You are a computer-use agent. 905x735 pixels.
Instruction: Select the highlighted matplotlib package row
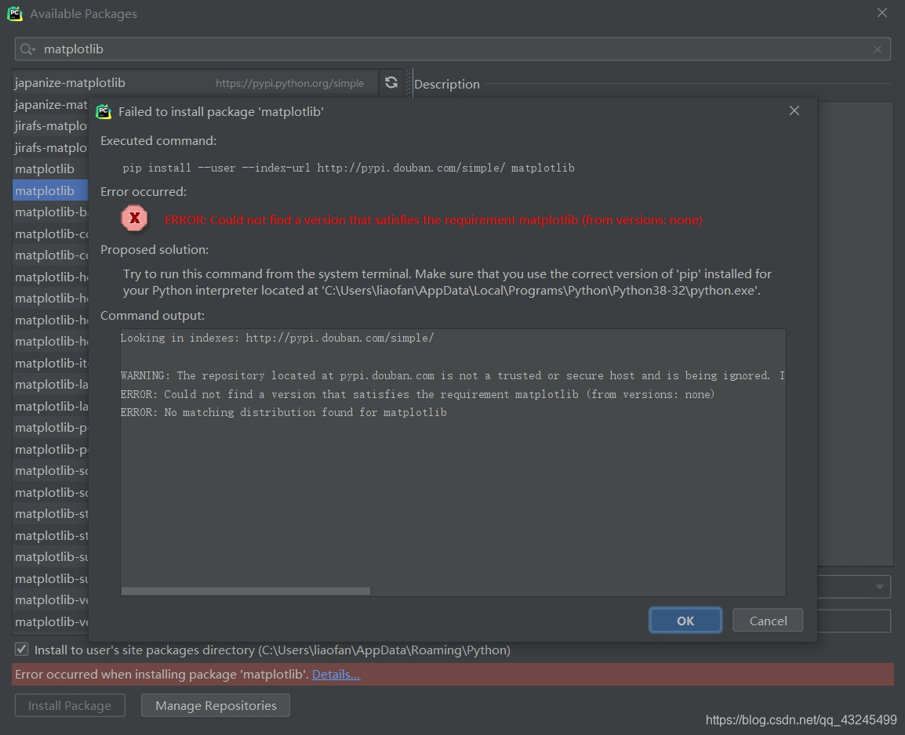[50, 191]
